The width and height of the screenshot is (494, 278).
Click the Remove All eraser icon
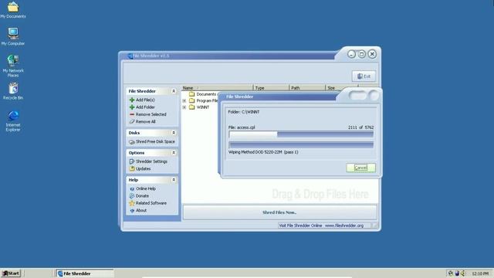tap(132, 122)
